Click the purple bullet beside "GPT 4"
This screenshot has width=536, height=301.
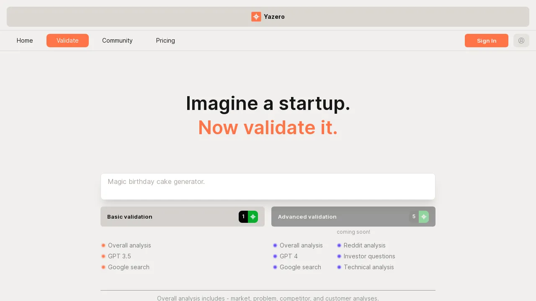[275, 256]
